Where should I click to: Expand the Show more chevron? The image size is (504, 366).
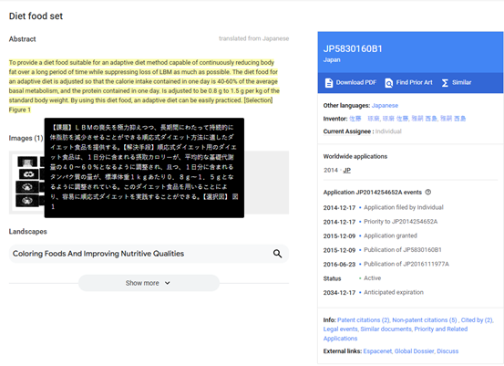pyautogui.click(x=168, y=283)
